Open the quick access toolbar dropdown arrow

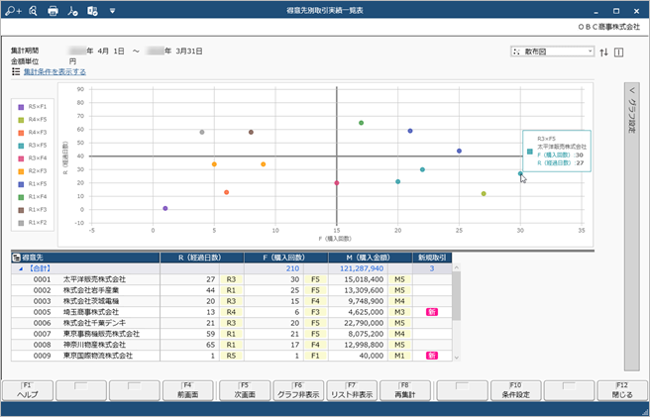click(112, 10)
